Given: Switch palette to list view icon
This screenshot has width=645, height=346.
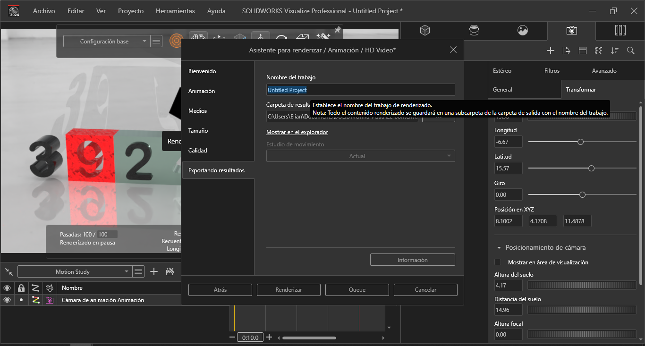Looking at the screenshot, I should (x=598, y=51).
